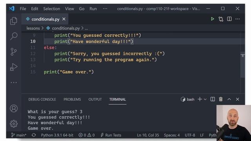Click line number 10 in gutter

tap(33, 42)
